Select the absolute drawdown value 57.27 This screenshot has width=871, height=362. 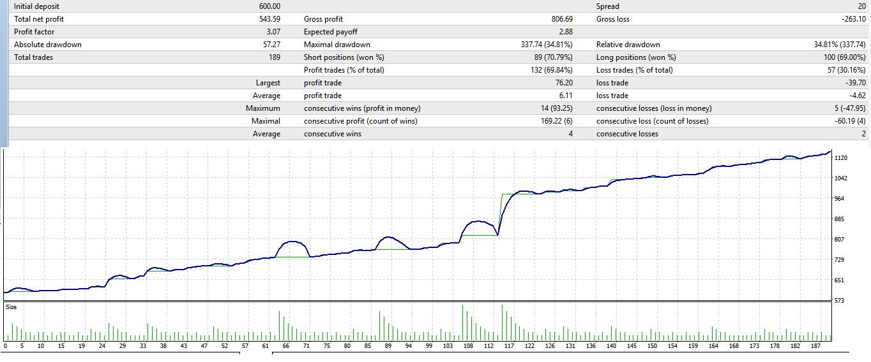point(272,45)
